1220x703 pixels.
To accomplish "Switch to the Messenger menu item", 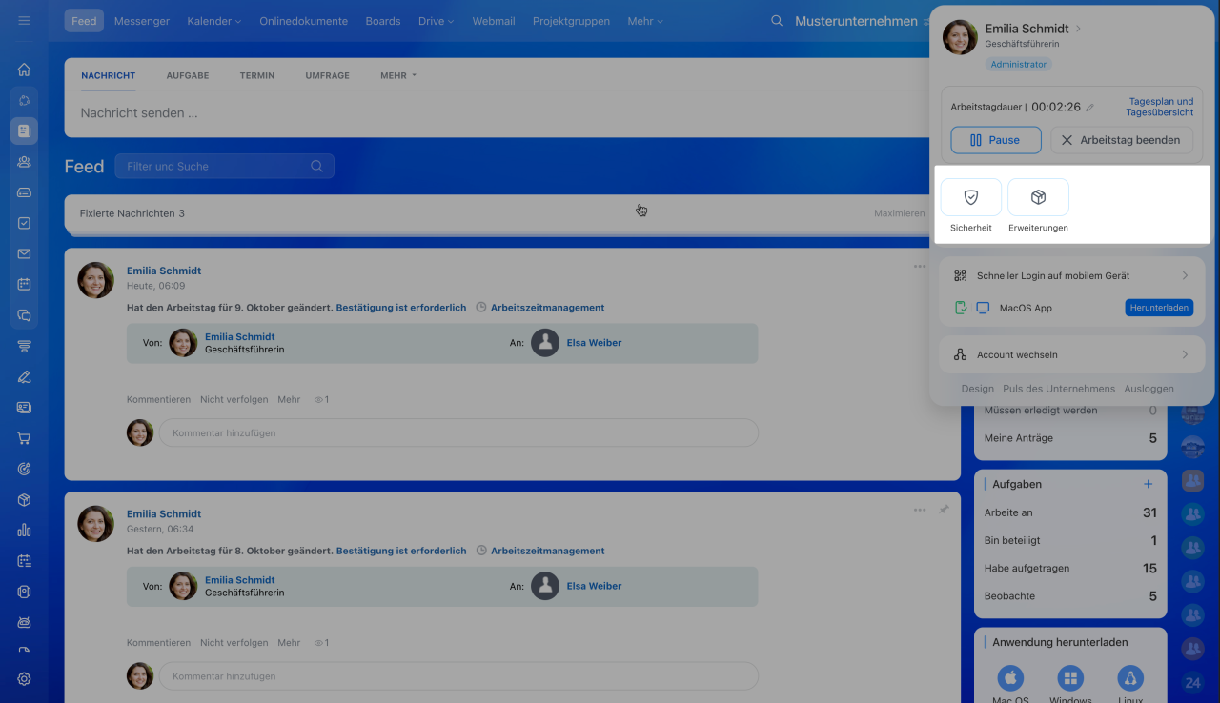I will point(142,21).
